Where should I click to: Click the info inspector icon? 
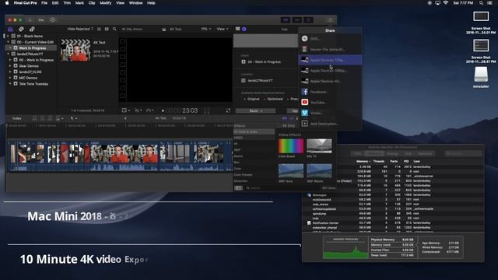click(x=244, y=29)
